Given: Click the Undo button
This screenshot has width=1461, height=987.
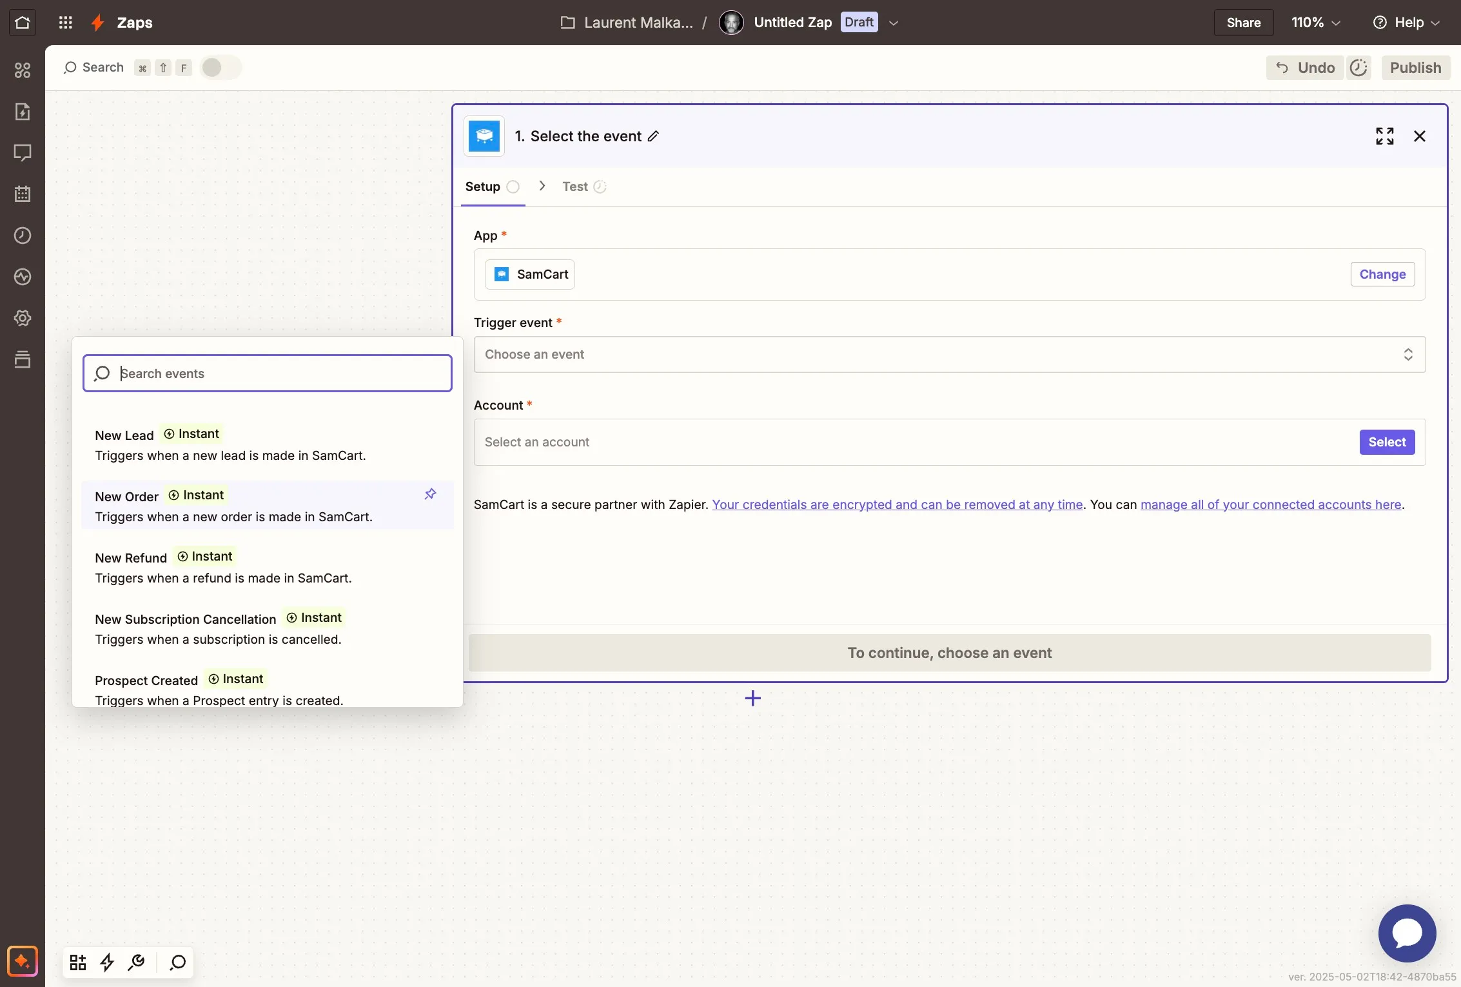Looking at the screenshot, I should 1305,68.
